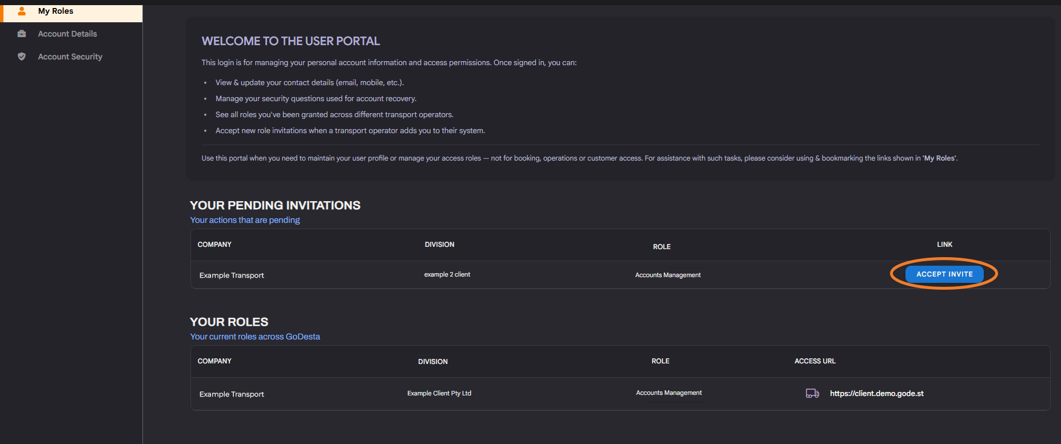Click Your Roles ROLE column header
The width and height of the screenshot is (1061, 444).
pos(661,361)
